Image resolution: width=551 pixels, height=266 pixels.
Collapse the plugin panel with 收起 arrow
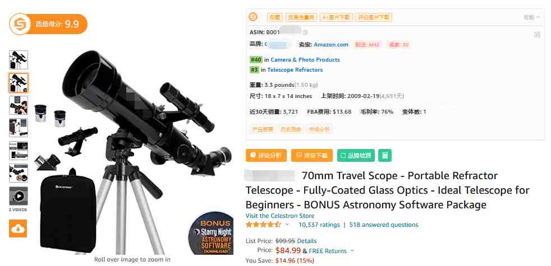pos(532,17)
